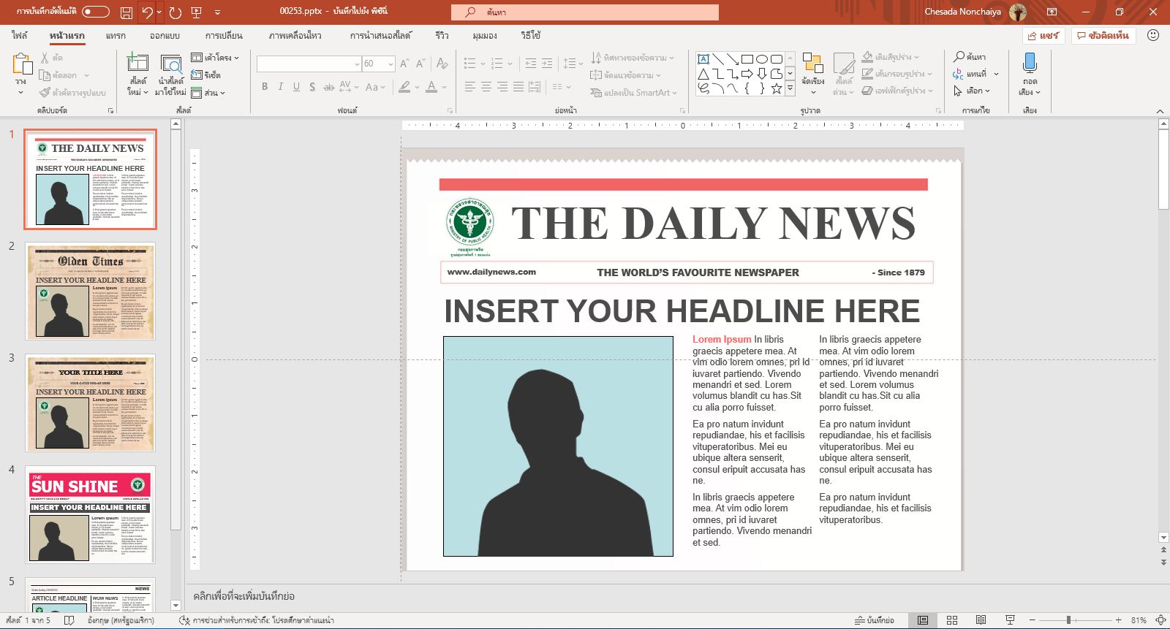Click the Undo arrow icon

147,12
